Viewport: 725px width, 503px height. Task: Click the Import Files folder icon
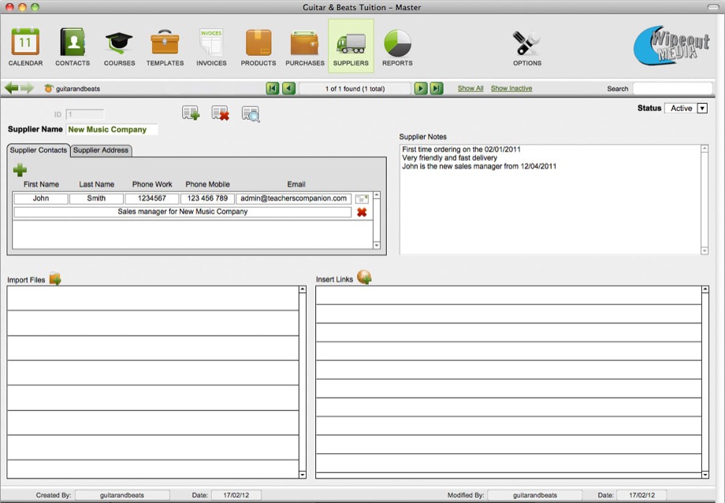coord(55,279)
